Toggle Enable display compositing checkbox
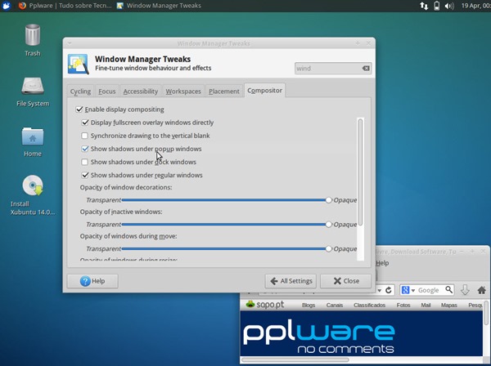The image size is (491, 366). [x=79, y=109]
